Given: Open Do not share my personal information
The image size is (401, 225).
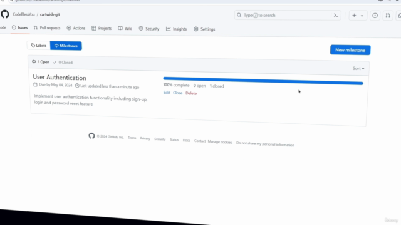Looking at the screenshot, I should coord(265,144).
